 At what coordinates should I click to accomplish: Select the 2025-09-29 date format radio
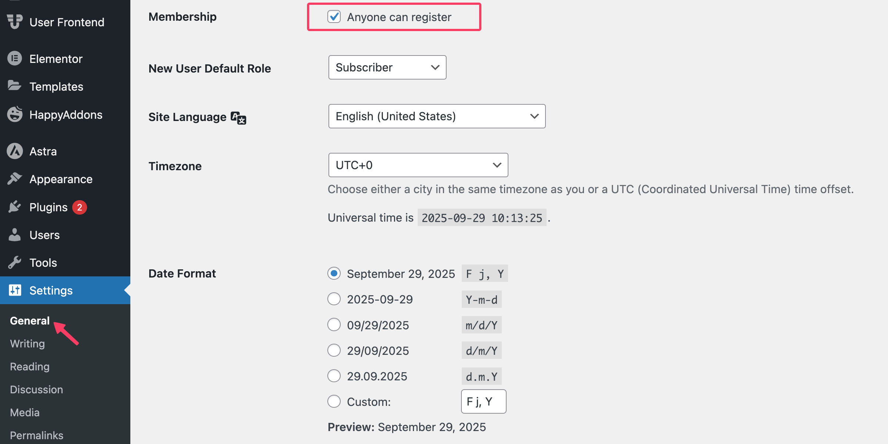(334, 299)
